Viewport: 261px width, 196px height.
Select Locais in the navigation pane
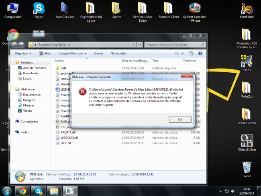pos(25,78)
